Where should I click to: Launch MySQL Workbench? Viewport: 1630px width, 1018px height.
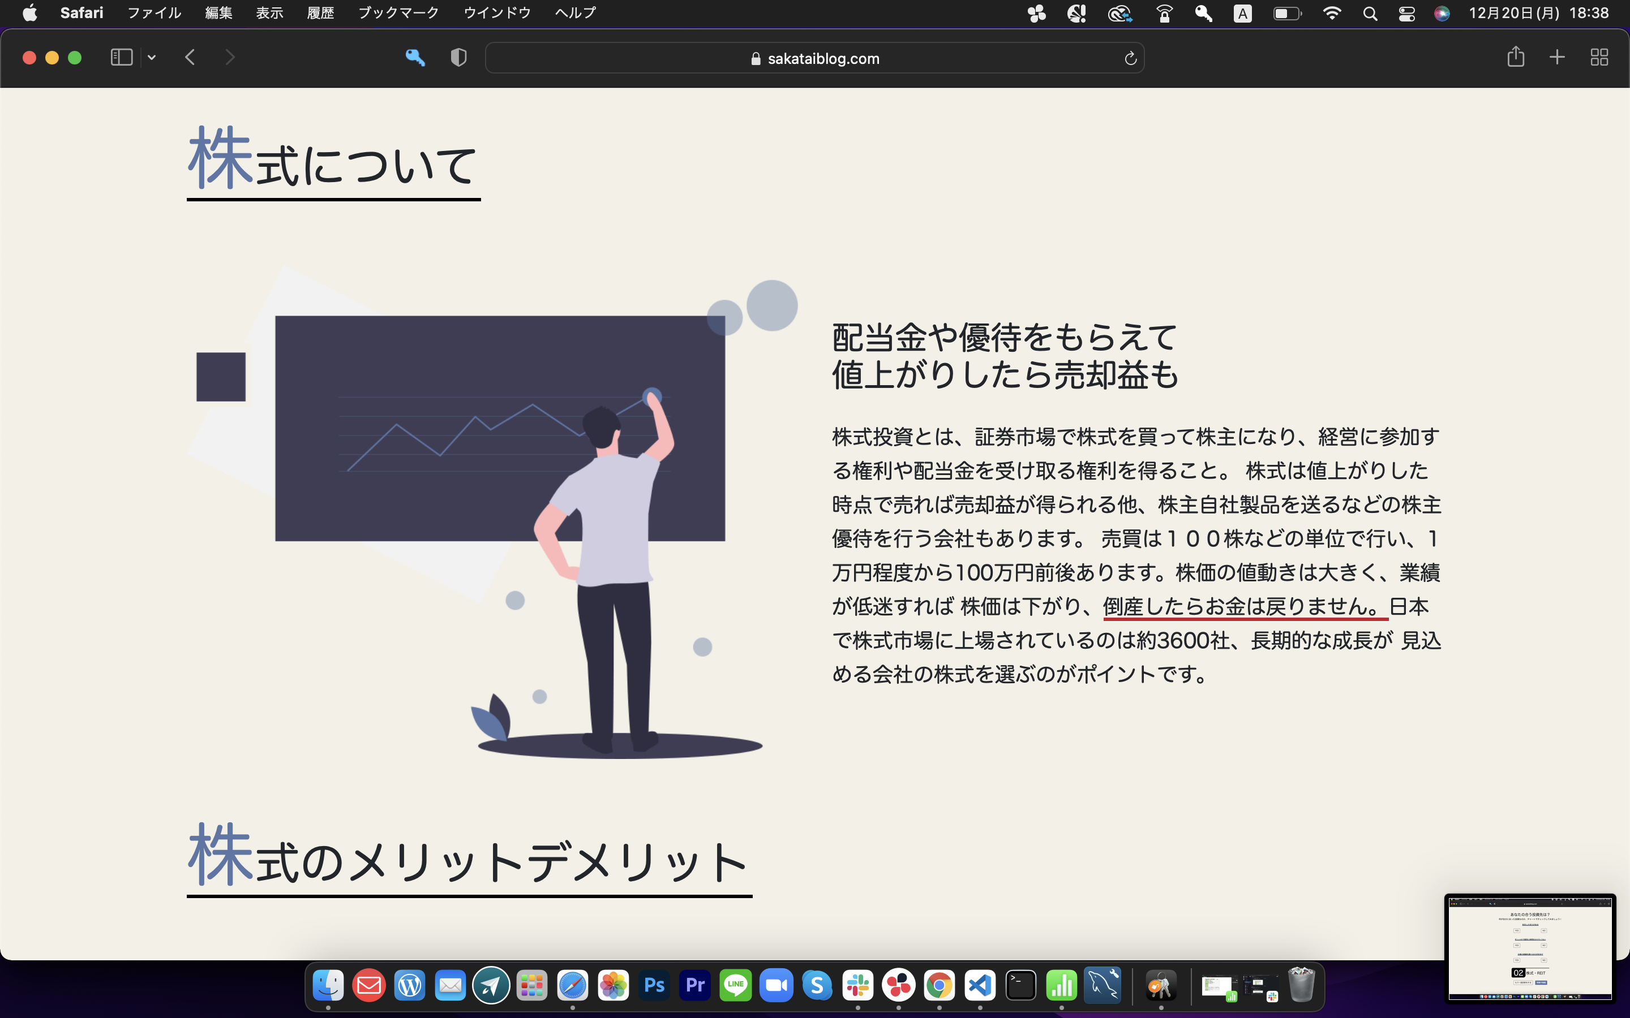[x=1103, y=984]
